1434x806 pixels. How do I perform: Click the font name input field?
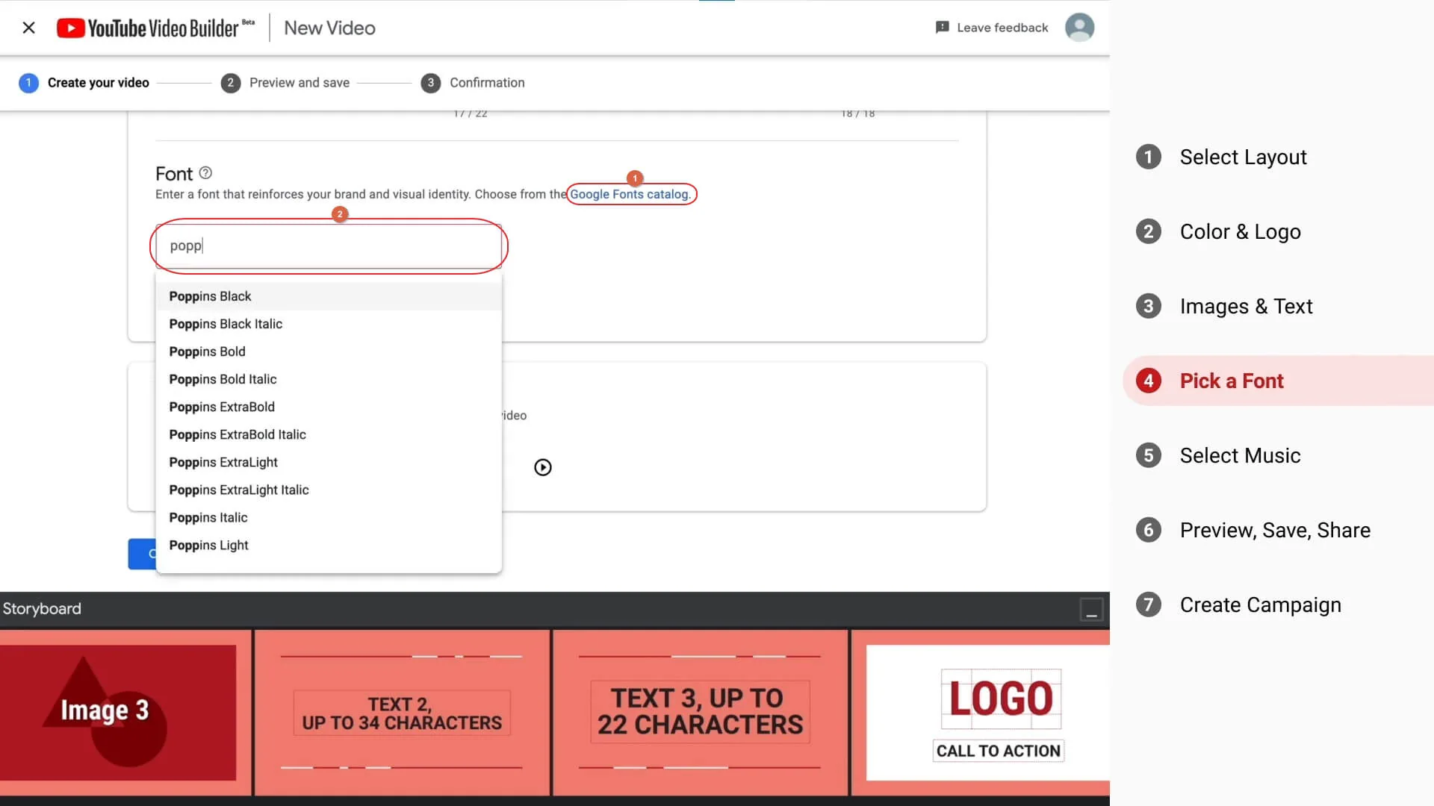(329, 246)
